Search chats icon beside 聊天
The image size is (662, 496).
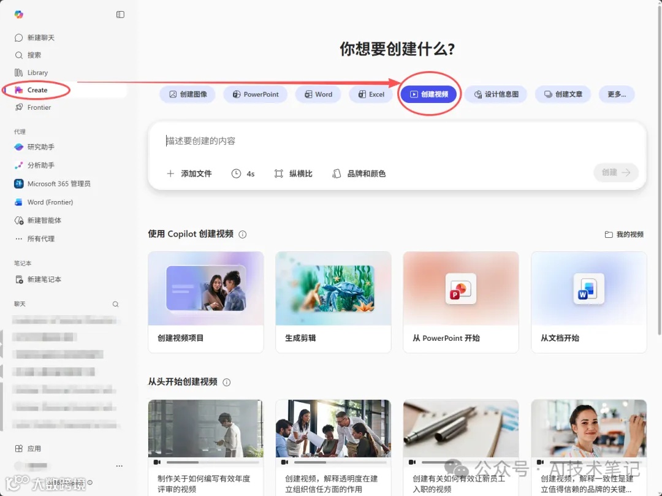pos(115,304)
